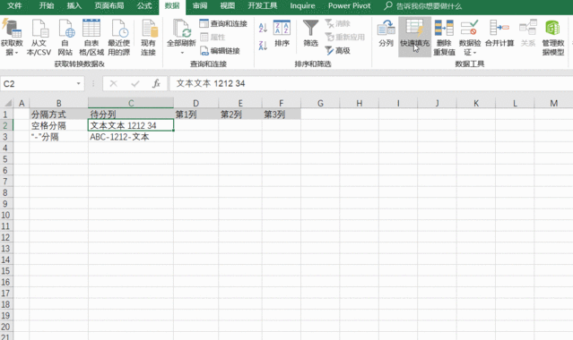Select row 2 header
This screenshot has height=340, width=573.
click(6, 125)
